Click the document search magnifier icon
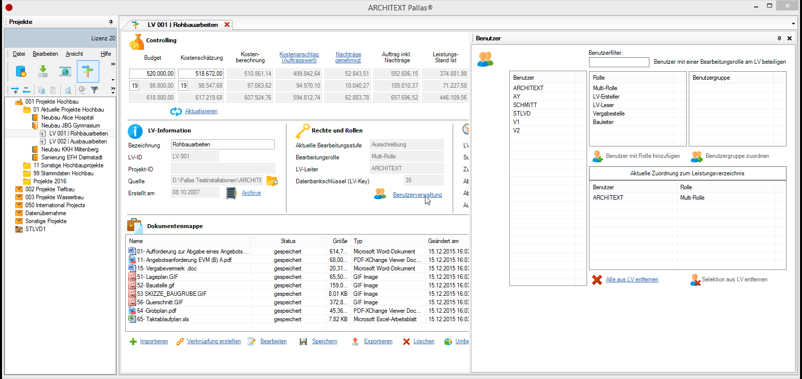802x379 pixels. pos(68,90)
